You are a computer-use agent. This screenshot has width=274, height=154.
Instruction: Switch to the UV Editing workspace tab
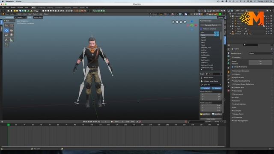[41, 8]
